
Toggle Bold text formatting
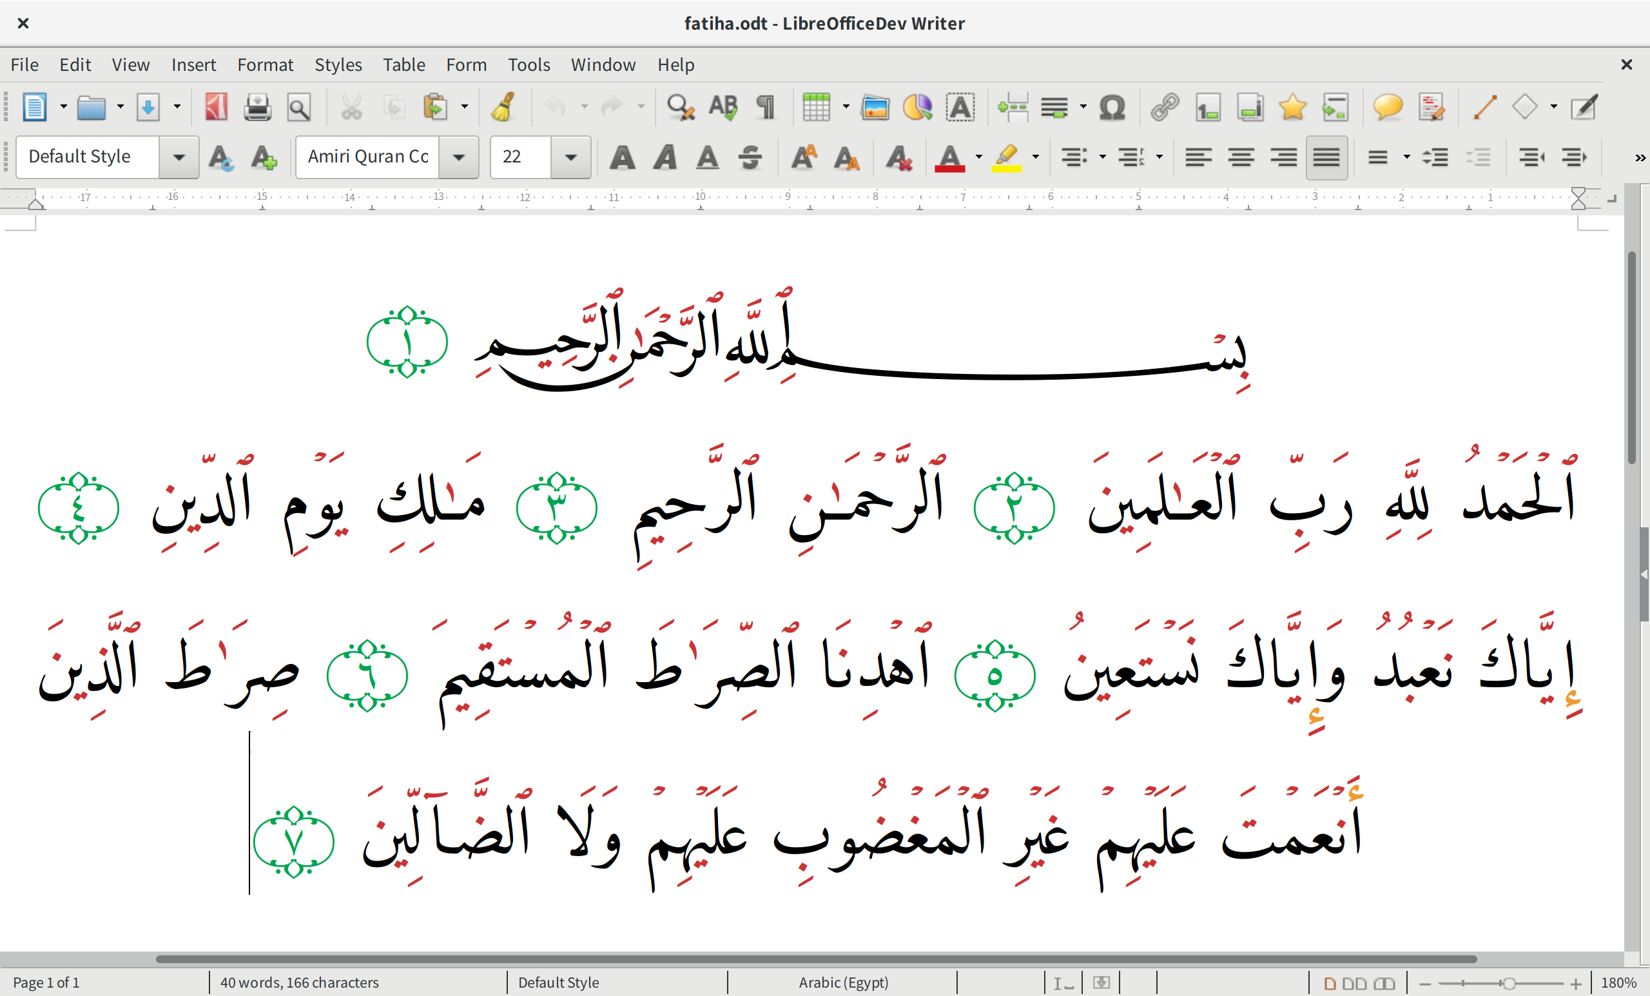pos(622,157)
